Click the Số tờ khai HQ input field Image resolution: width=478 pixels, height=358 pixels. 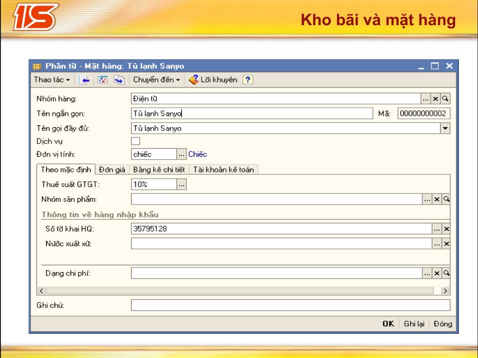281,229
